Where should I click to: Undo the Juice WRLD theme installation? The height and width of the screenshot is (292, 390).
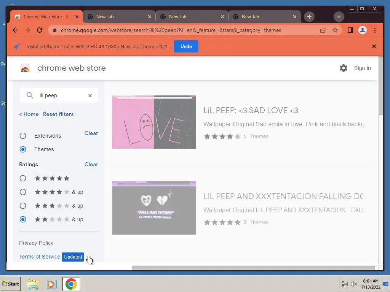(186, 46)
